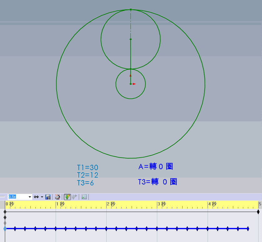
Task: Toggle the key point diamond marker
Action: (x=74, y=197)
